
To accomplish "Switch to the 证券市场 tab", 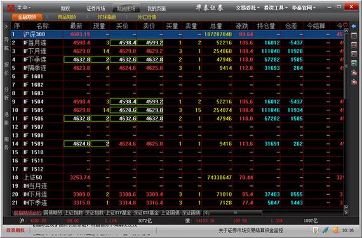I will point(95,8).
